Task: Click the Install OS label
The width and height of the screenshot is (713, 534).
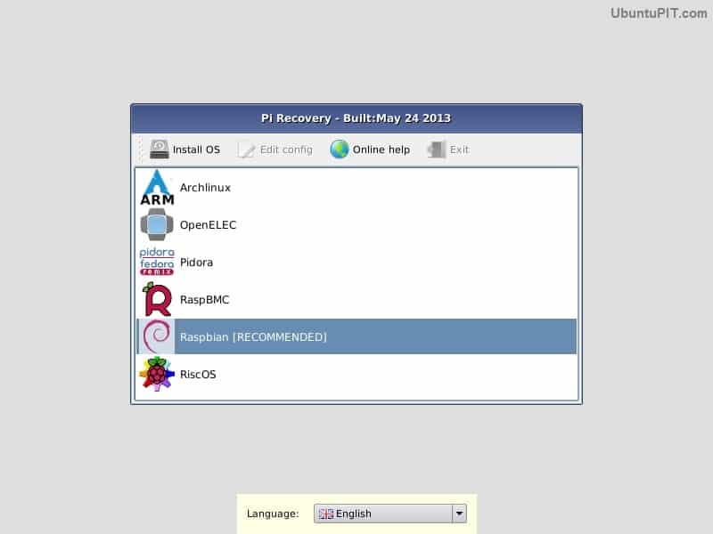Action: (196, 150)
